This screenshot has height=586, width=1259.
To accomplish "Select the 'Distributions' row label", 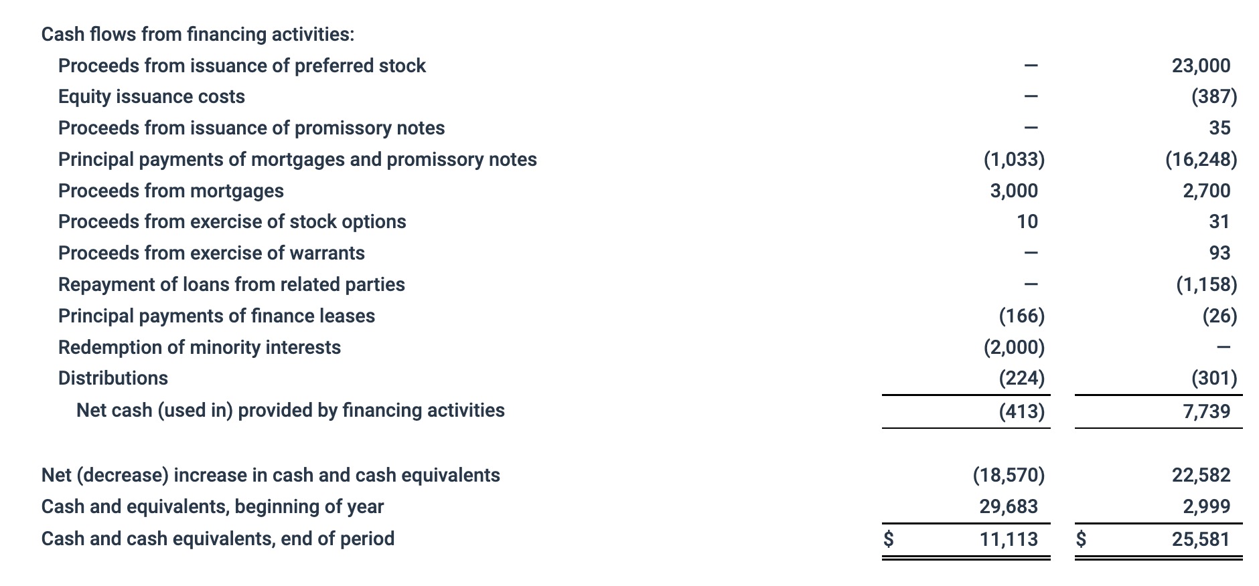I will click(113, 378).
